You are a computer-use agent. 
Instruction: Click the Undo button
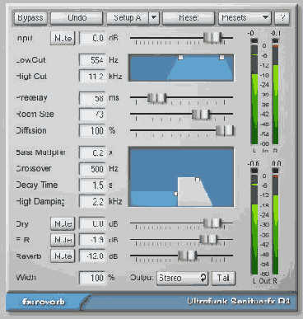[x=77, y=18]
